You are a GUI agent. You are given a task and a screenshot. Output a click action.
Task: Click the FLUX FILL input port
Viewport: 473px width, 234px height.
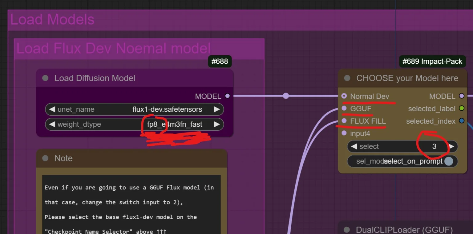[x=344, y=121]
